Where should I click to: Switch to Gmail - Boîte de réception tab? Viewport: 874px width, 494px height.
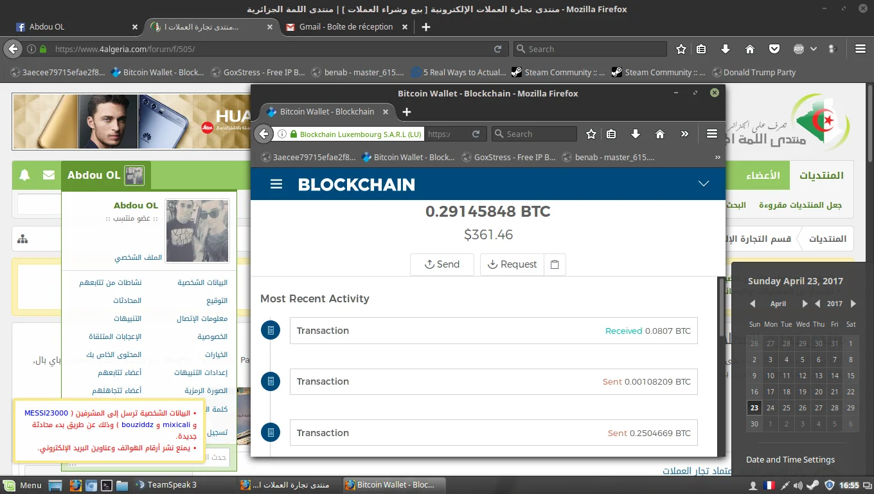pyautogui.click(x=346, y=27)
